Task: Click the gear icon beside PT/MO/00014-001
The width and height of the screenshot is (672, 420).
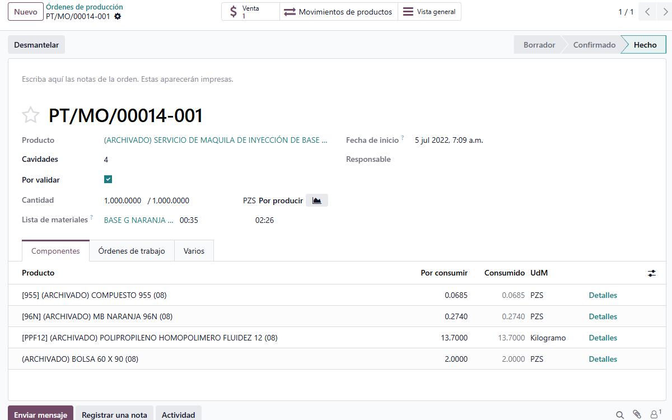Action: (x=118, y=17)
